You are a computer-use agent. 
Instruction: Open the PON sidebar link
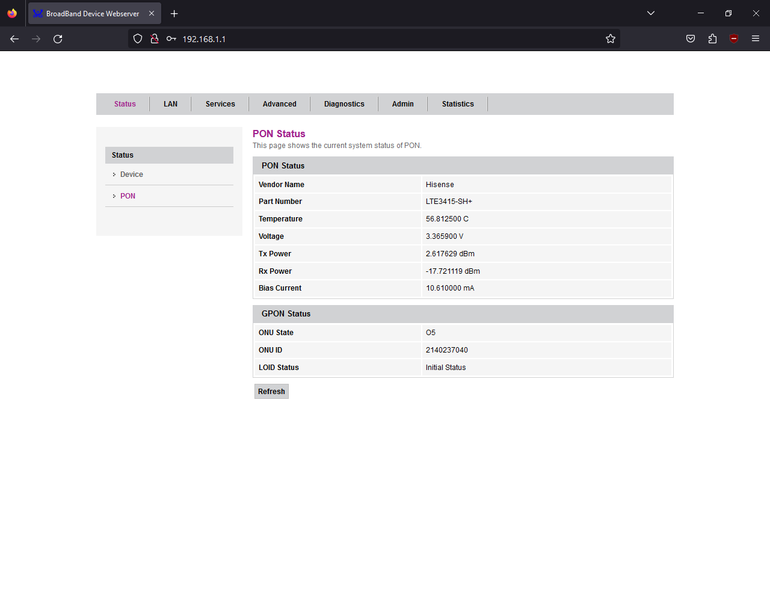tap(128, 196)
